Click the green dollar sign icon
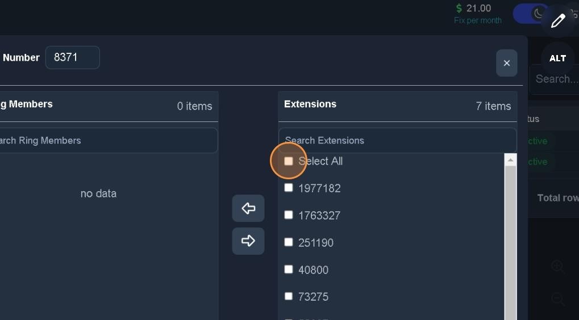This screenshot has width=579, height=320. (459, 9)
